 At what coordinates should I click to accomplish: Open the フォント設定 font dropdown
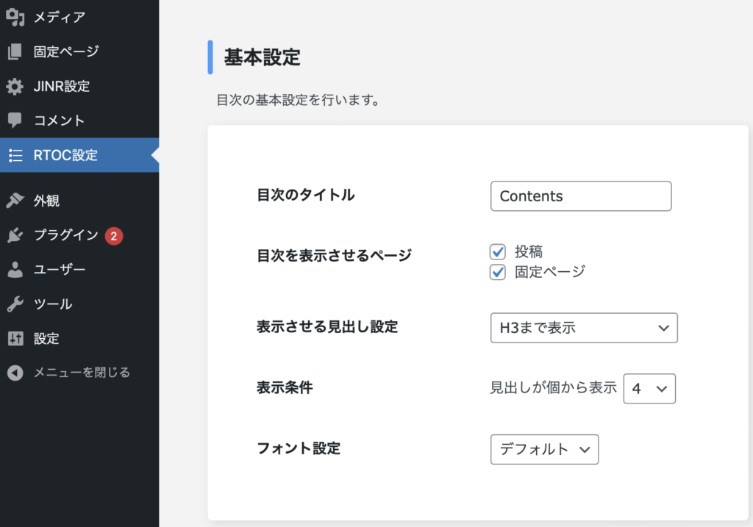[x=544, y=449]
